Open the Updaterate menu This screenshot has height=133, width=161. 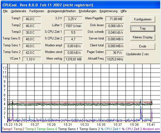19,11
